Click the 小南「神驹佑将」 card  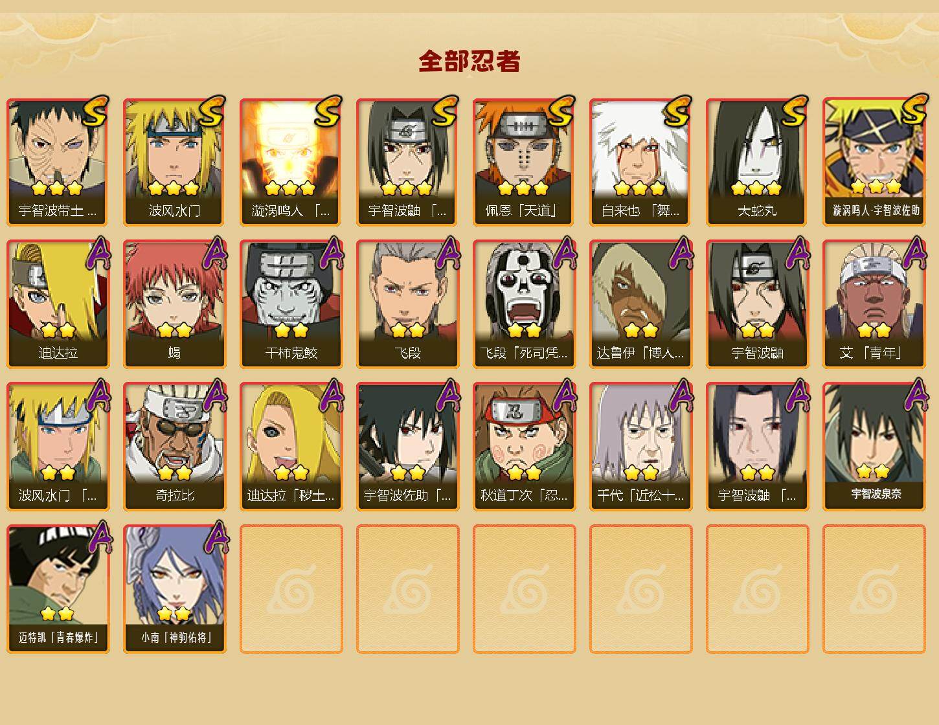tap(174, 589)
